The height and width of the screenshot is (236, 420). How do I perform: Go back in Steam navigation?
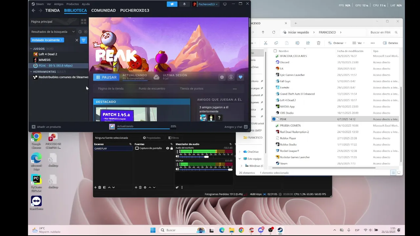tap(33, 10)
